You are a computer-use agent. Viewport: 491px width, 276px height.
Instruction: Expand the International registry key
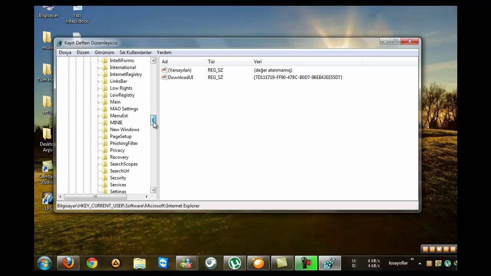pyautogui.click(x=98, y=68)
